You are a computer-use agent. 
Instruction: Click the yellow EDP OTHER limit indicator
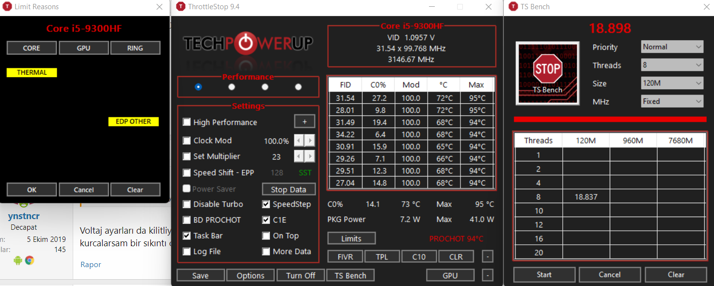point(133,122)
